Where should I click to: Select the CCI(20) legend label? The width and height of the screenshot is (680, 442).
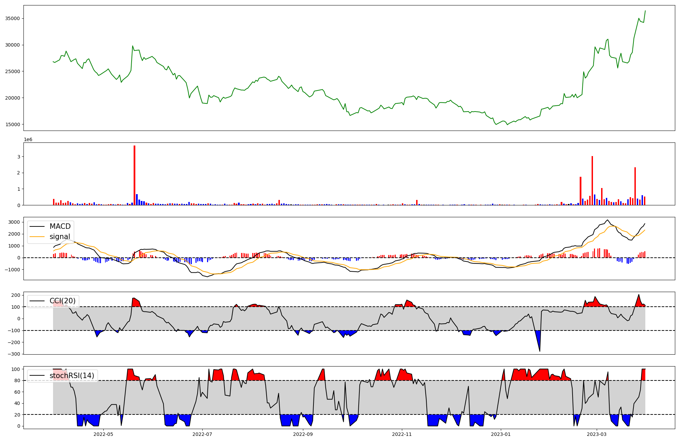point(63,301)
